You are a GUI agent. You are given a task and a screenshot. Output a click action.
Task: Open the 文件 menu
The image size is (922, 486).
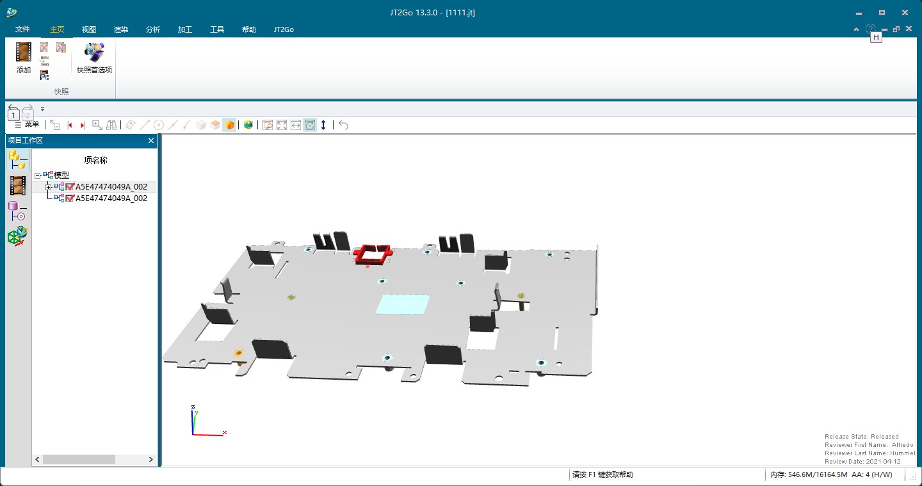(22, 29)
